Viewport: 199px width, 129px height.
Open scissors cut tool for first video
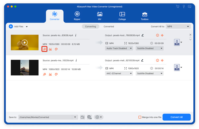tap(50, 49)
